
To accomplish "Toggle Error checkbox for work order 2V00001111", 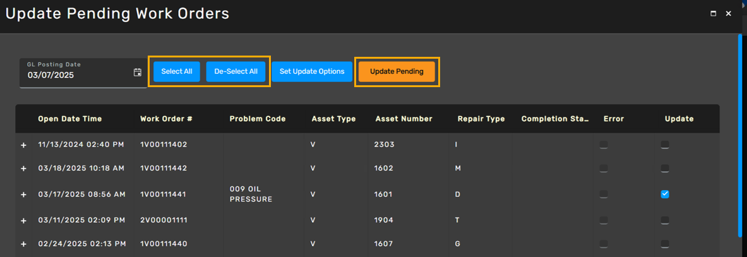I will [x=604, y=220].
